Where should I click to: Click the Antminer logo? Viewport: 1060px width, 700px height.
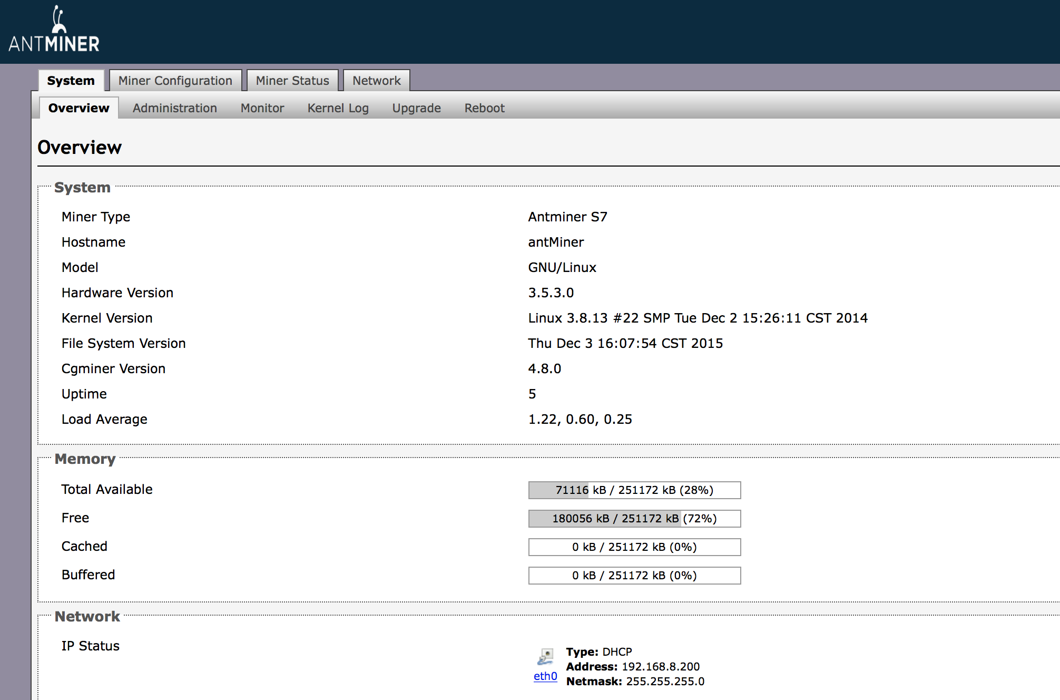[54, 29]
